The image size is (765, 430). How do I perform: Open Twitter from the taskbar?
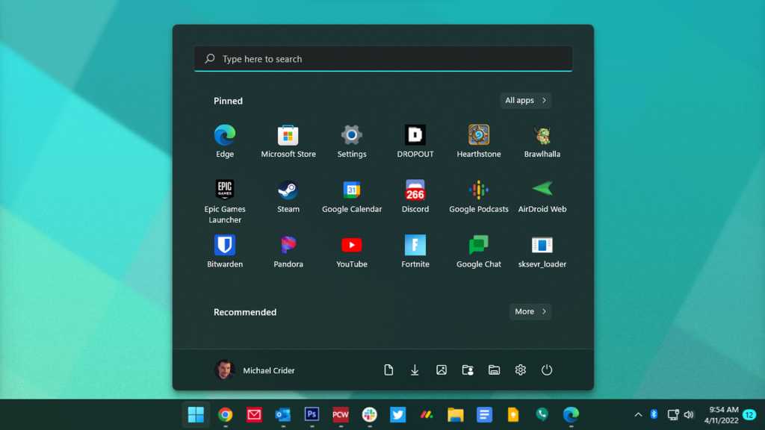pos(397,414)
